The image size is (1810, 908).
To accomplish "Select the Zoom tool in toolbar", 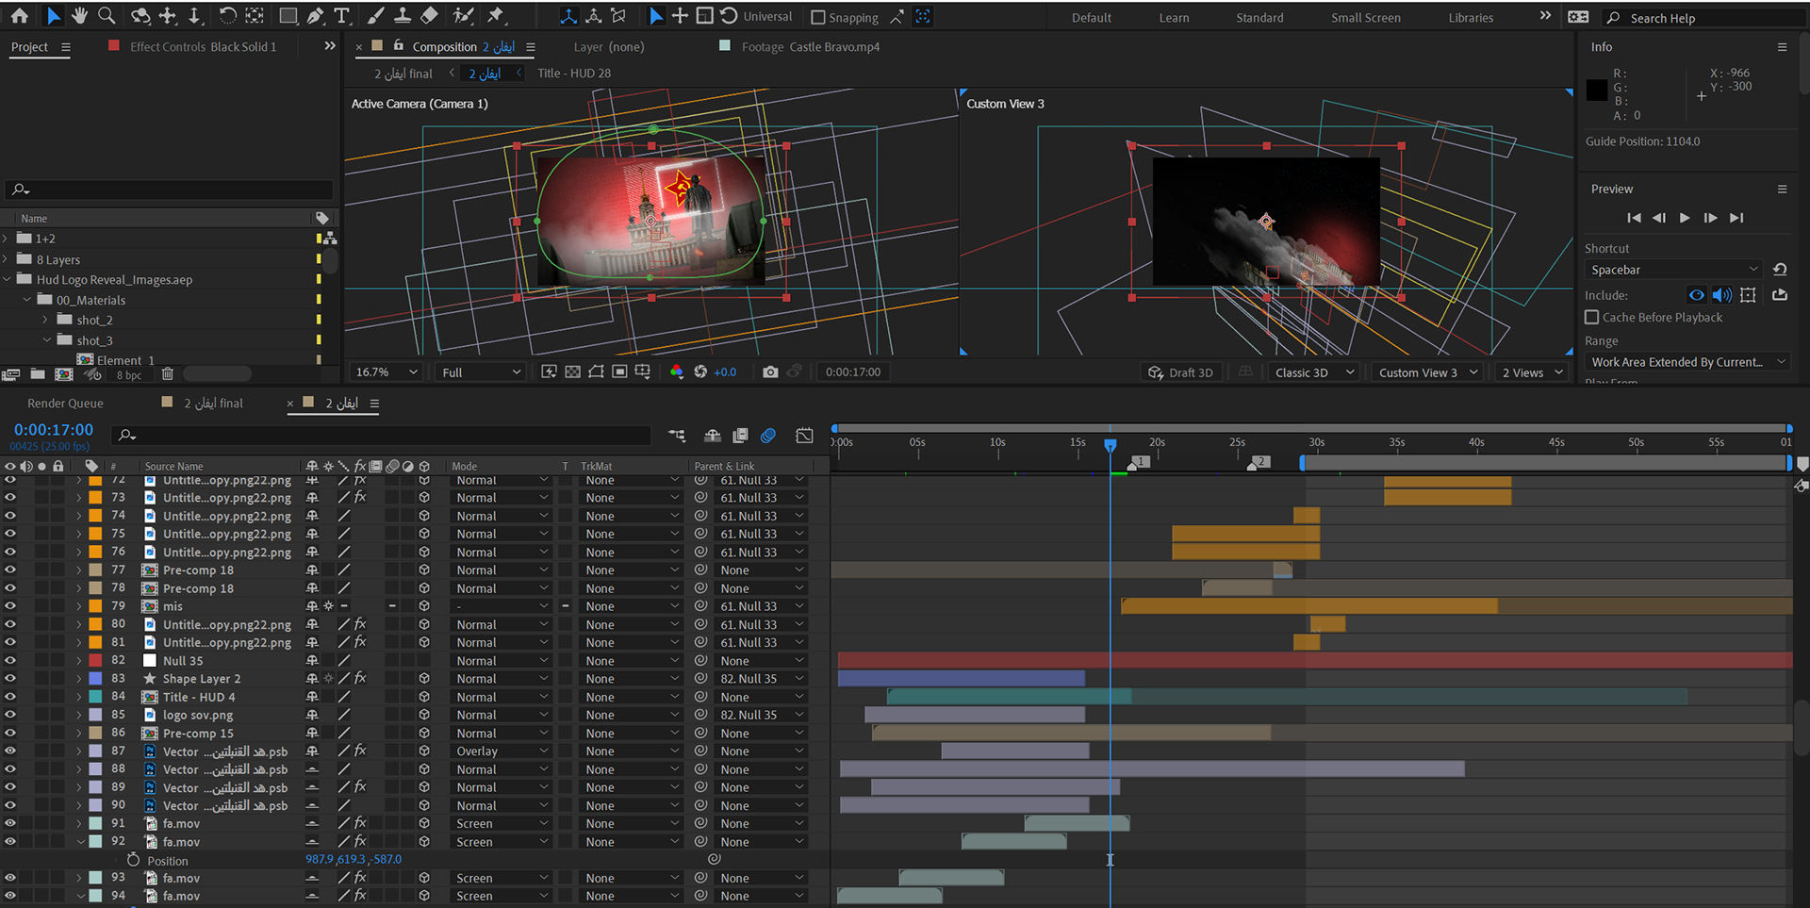I will point(107,16).
